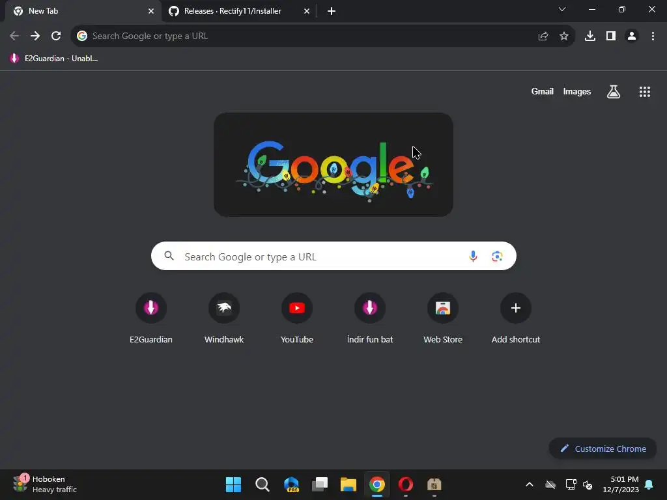Open the Google apps grid

point(644,92)
